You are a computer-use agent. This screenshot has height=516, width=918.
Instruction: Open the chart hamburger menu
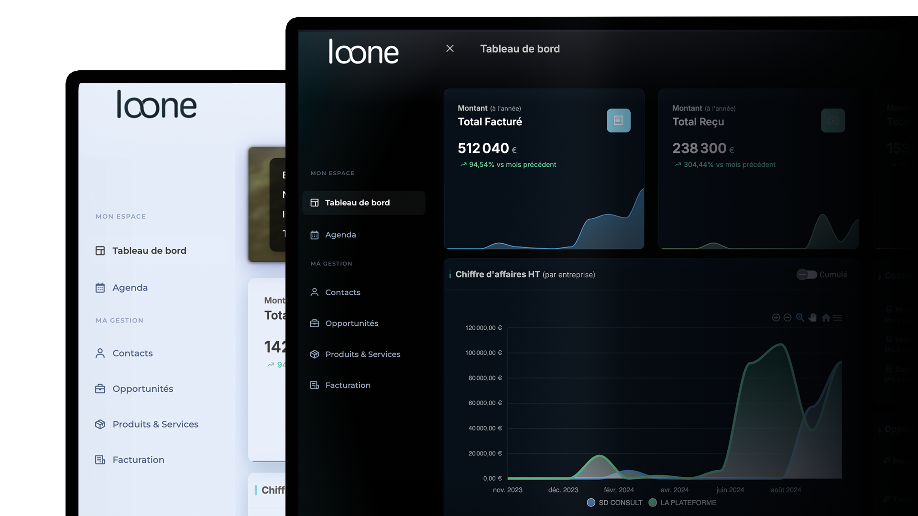tap(837, 318)
